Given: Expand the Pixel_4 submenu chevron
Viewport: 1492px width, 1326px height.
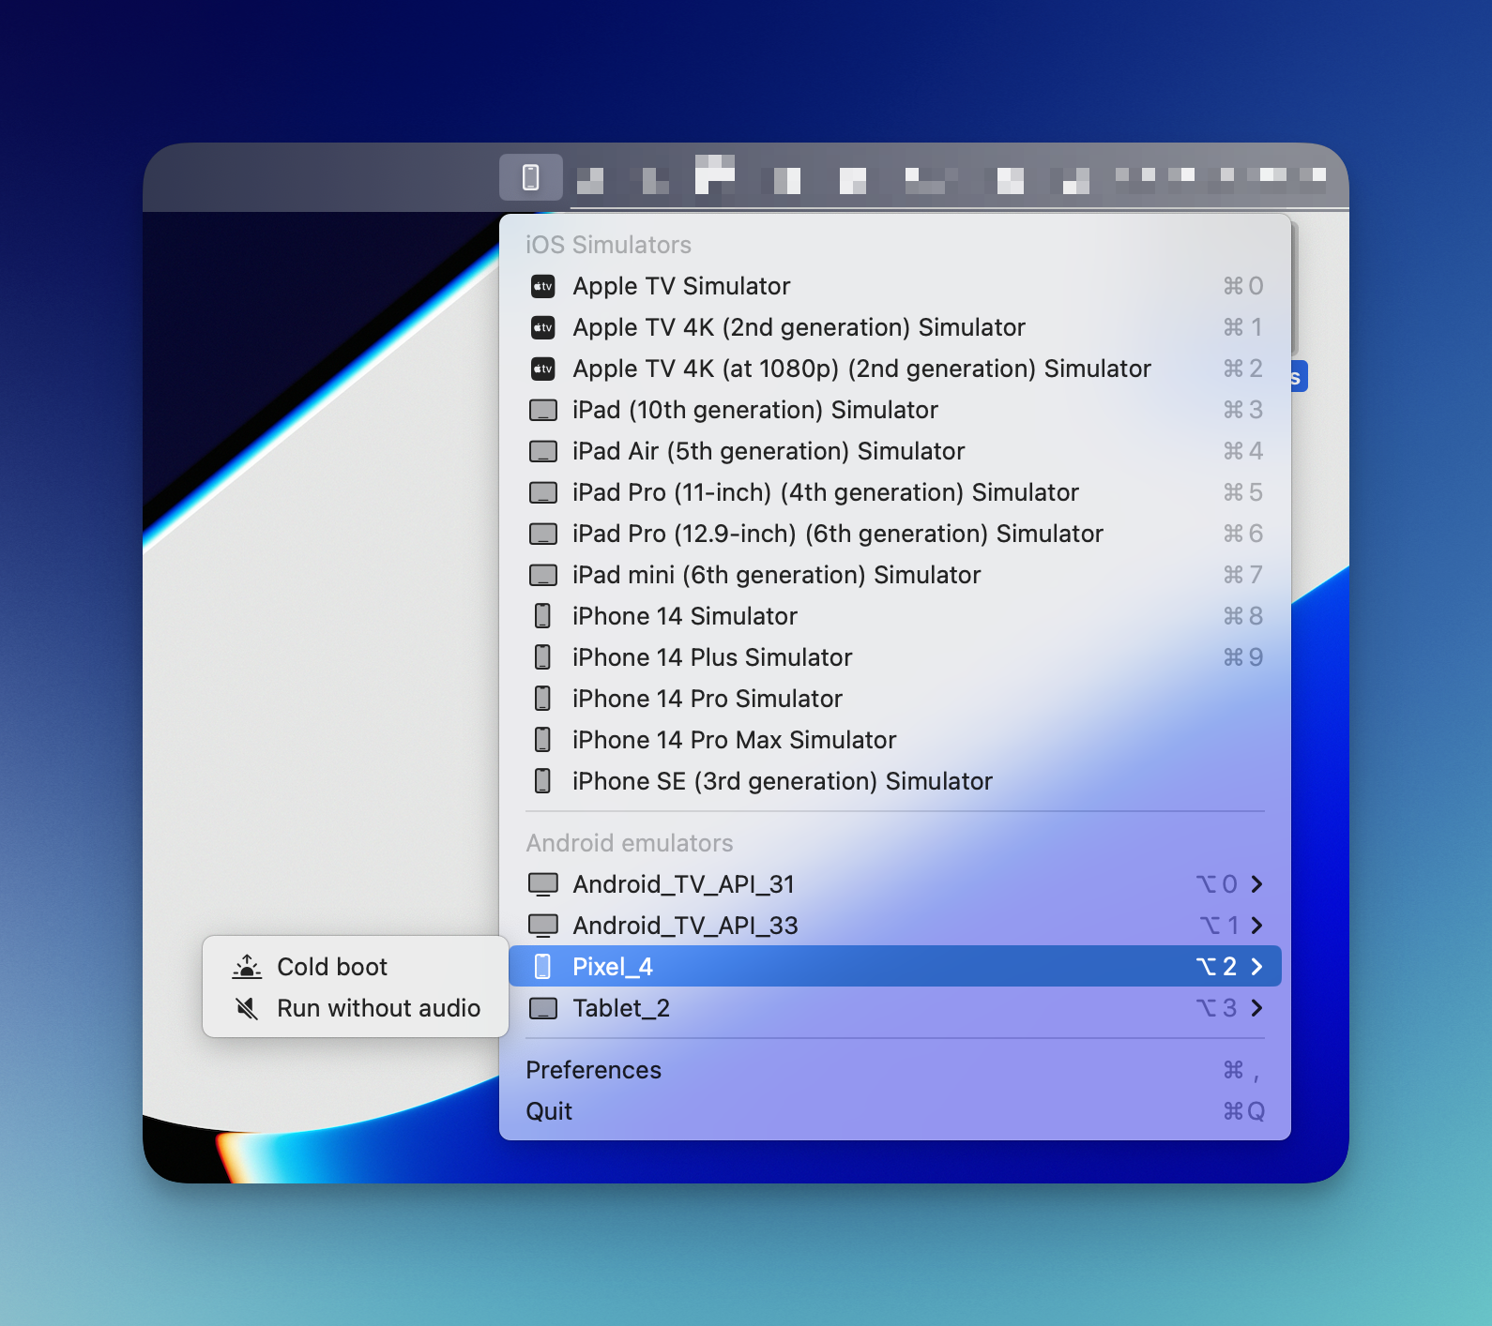Looking at the screenshot, I should coord(1257,967).
